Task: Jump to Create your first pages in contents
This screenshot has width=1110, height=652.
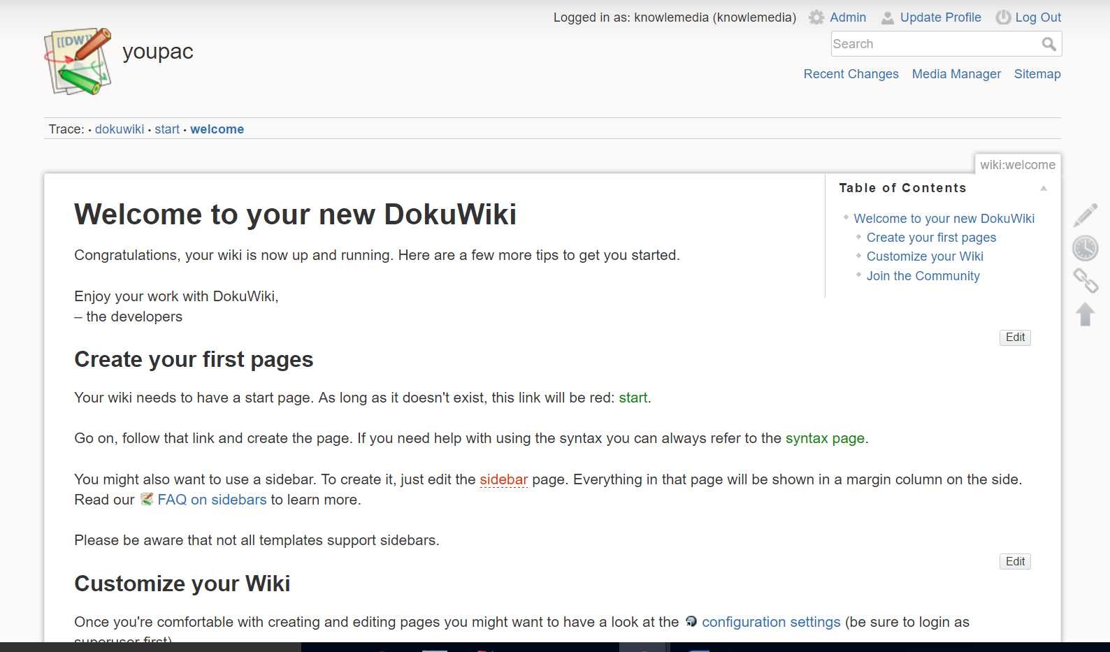Action: [x=931, y=238]
